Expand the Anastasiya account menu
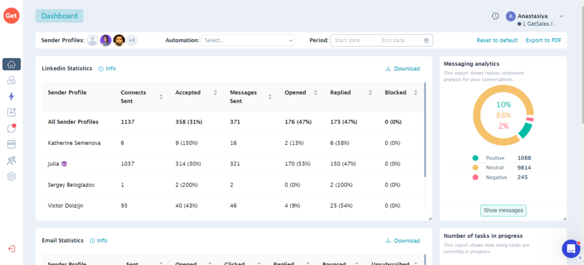The height and width of the screenshot is (265, 584). tap(561, 16)
